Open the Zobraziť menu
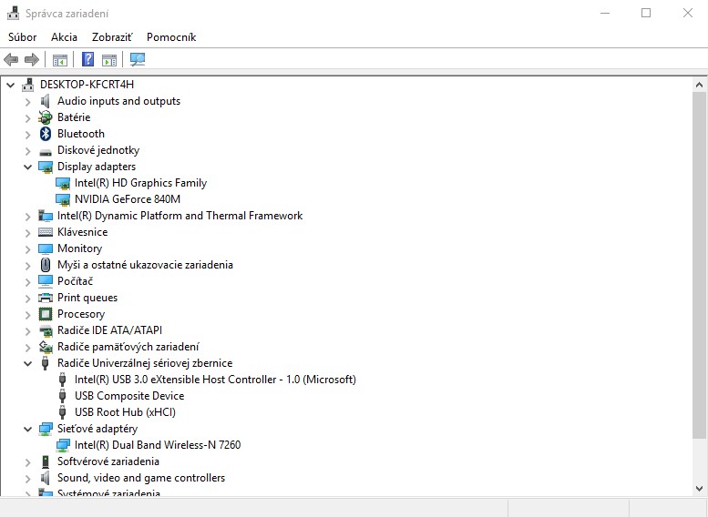The height and width of the screenshot is (517, 708). (112, 37)
